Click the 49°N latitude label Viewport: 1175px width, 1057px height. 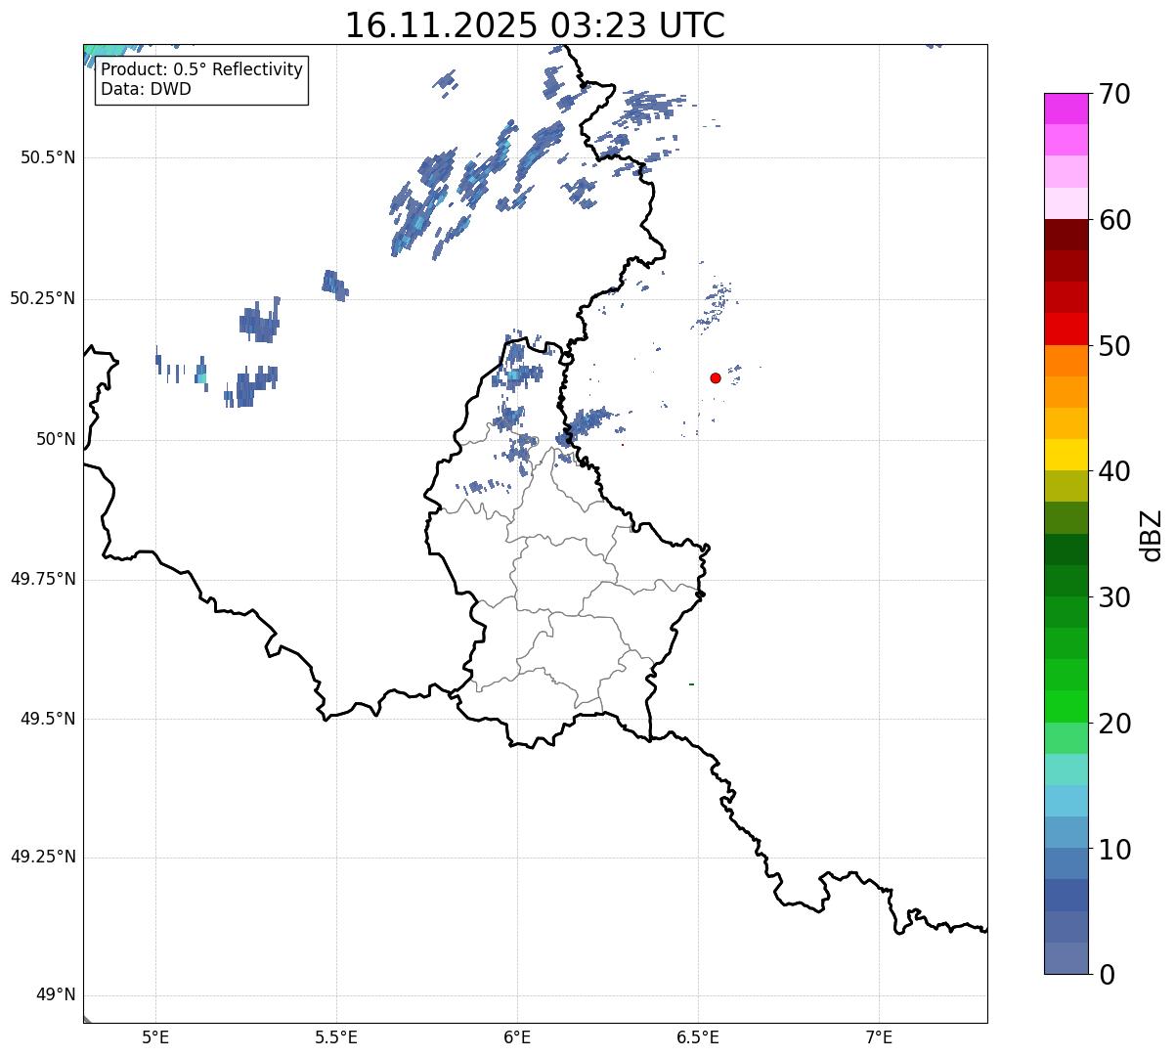coord(55,995)
